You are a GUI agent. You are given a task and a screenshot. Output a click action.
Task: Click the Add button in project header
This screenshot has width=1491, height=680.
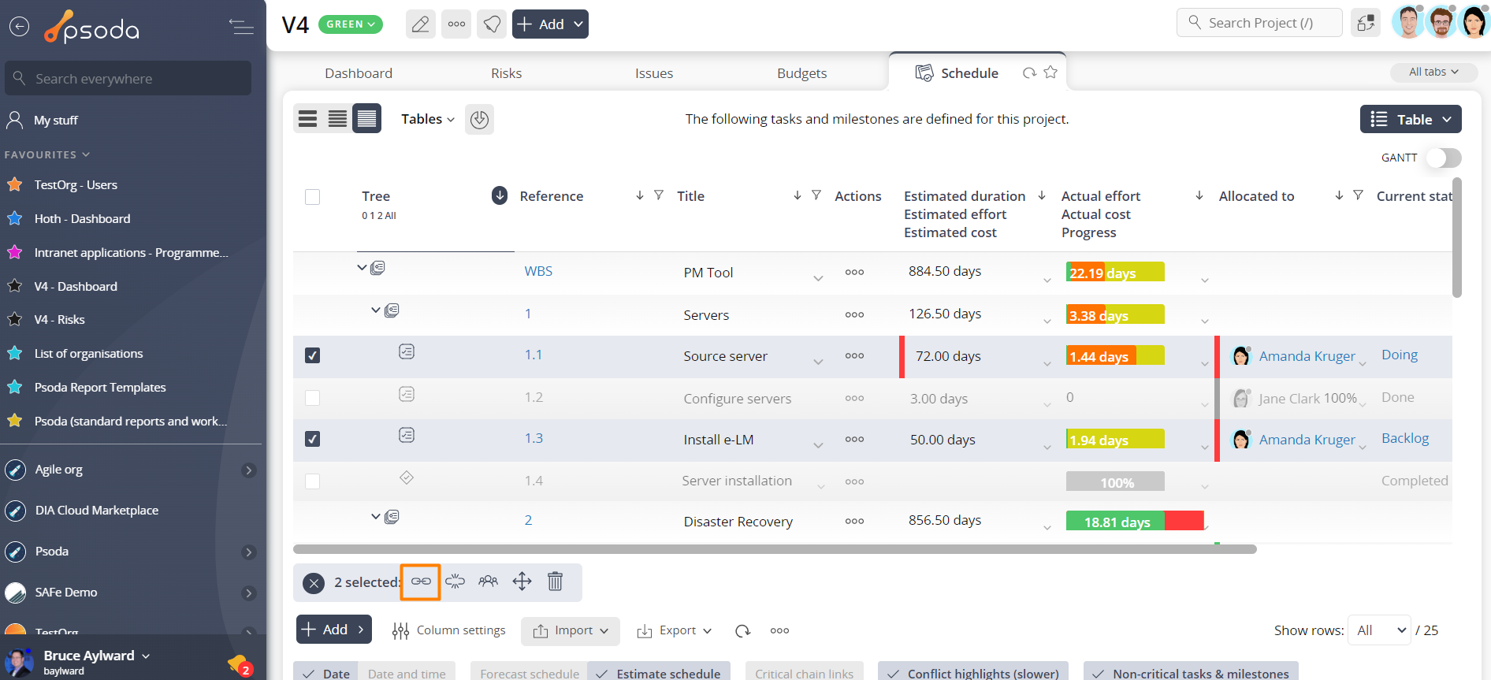[550, 24]
